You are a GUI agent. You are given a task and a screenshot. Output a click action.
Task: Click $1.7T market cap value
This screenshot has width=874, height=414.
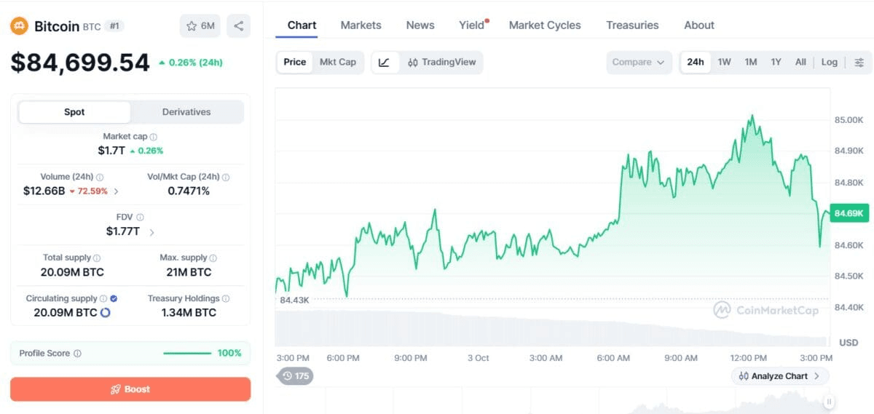click(x=111, y=151)
